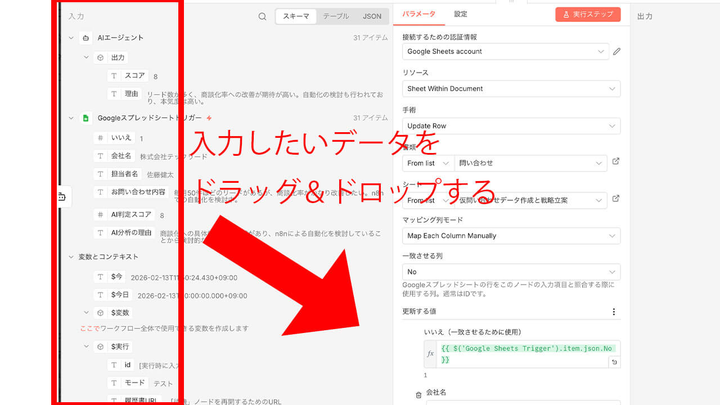Image resolution: width=720 pixels, height=405 pixels.
Task: Click the lightning icon after Googleスプレッドシートトリガー
Action: click(210, 118)
